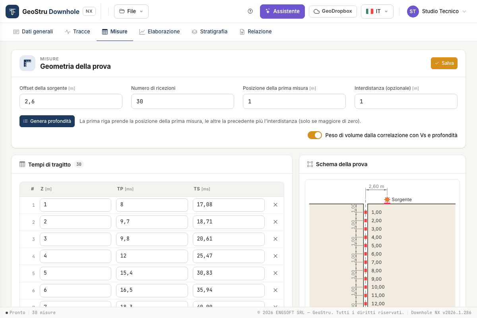Click the Downhole NX v2026.1.286 version text
Screen dimensions: 477x318
coord(441,313)
